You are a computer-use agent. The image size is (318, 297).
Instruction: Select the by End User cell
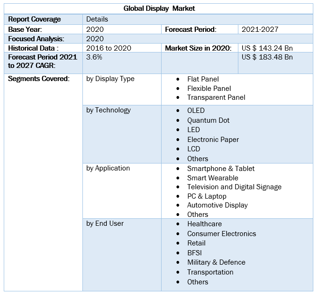(x=105, y=223)
